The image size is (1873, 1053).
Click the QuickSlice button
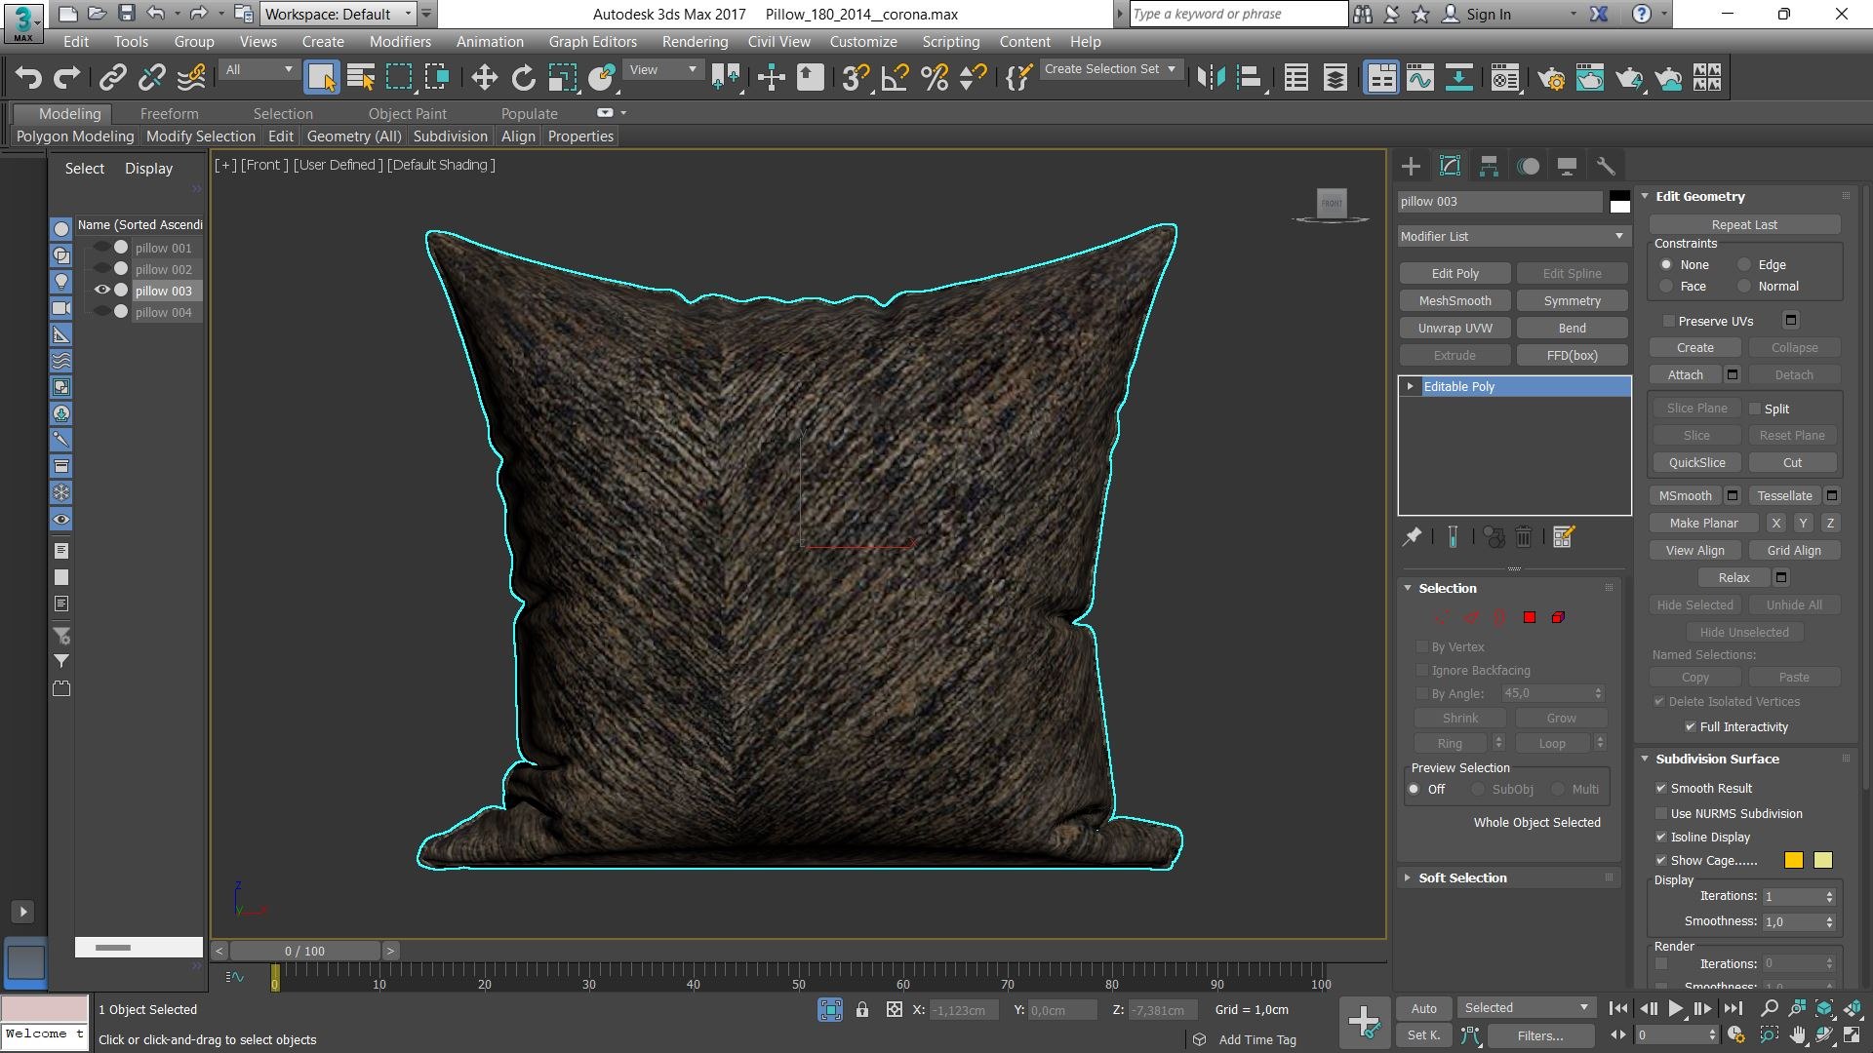(x=1696, y=463)
